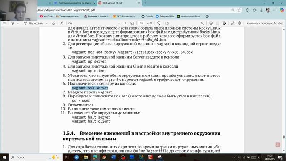Open PDF viewer settings gear

[x=240, y=23]
